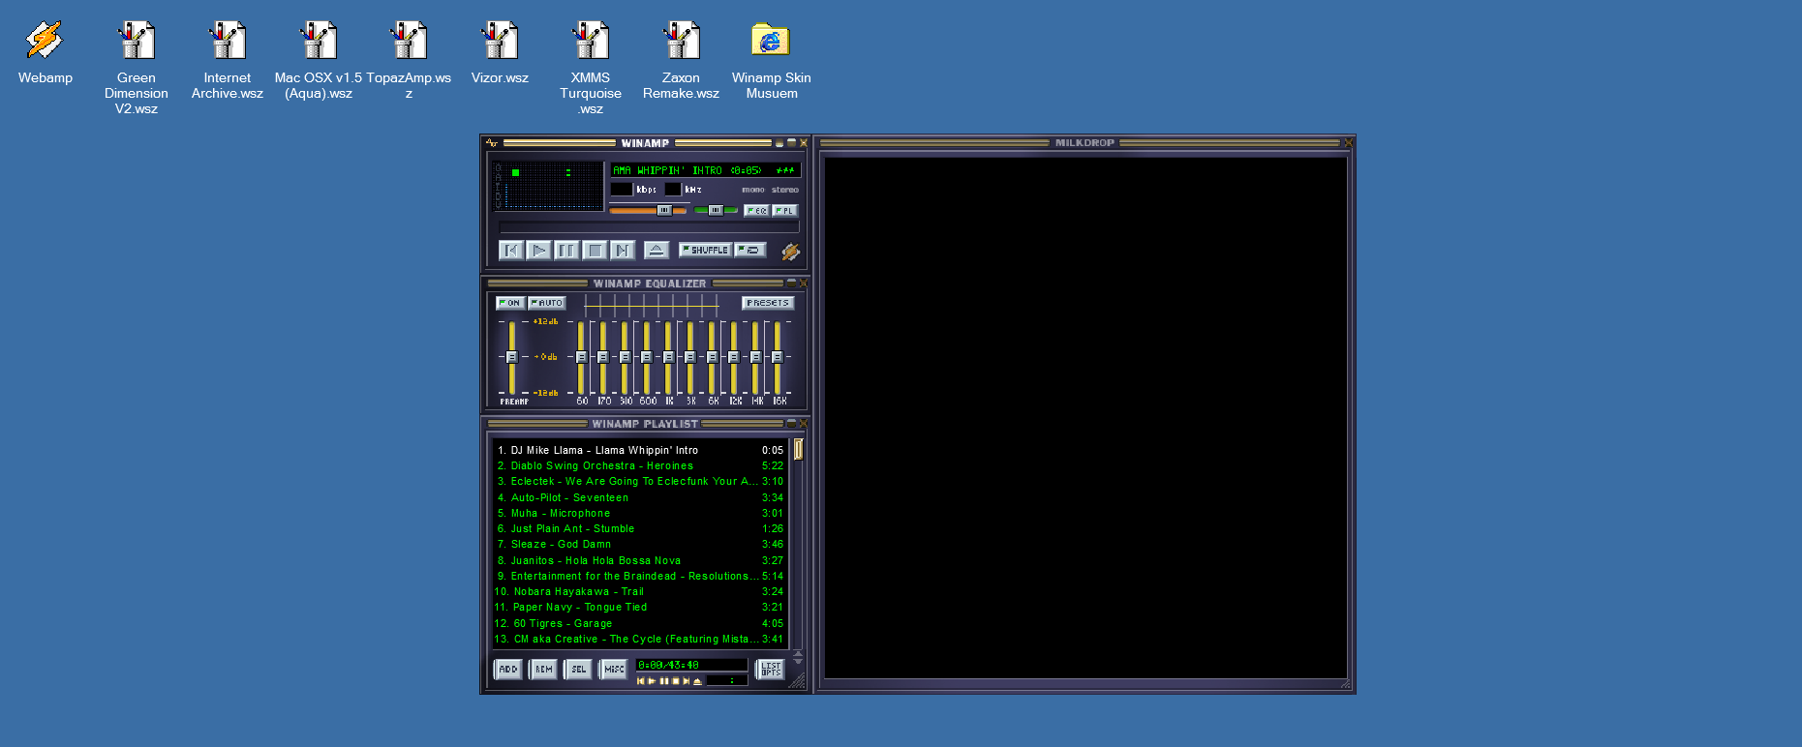The width and height of the screenshot is (1802, 747).
Task: Turn the equalizer ON button
Action: (x=510, y=303)
